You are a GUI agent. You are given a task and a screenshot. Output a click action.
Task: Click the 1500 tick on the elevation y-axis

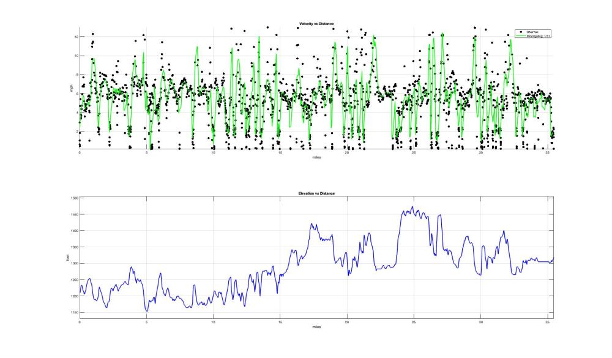pyautogui.click(x=74, y=198)
